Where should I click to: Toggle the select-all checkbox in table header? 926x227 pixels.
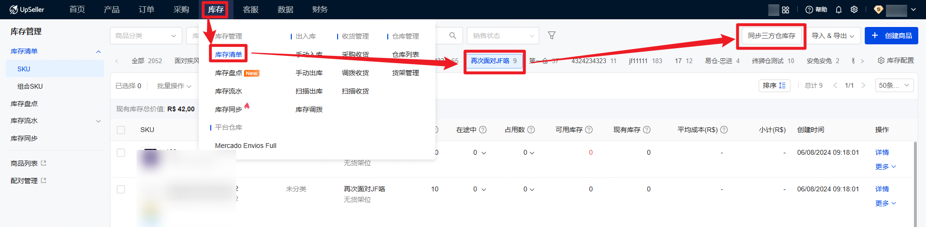pos(121,130)
